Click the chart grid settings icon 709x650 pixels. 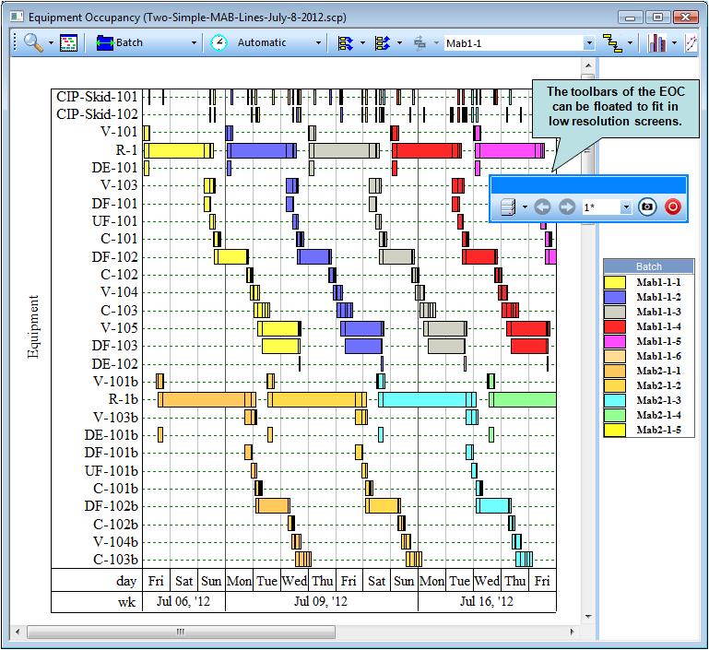[68, 43]
